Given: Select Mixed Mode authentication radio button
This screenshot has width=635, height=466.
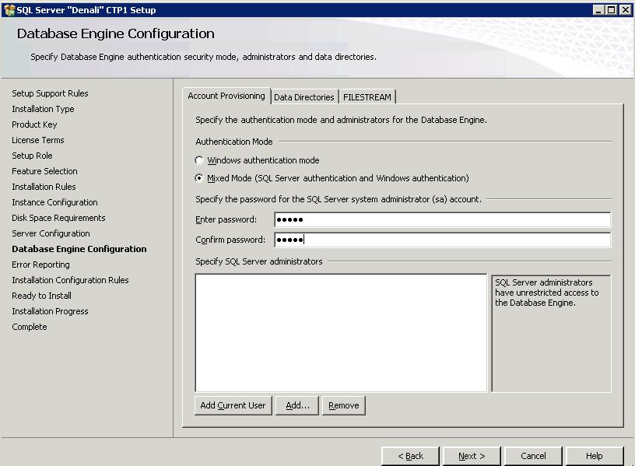Looking at the screenshot, I should (200, 178).
